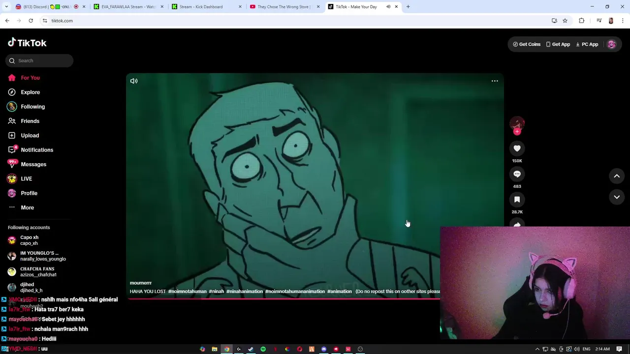This screenshot has height=354, width=630.
Task: Focus the TikTok search field
Action: click(x=39, y=60)
